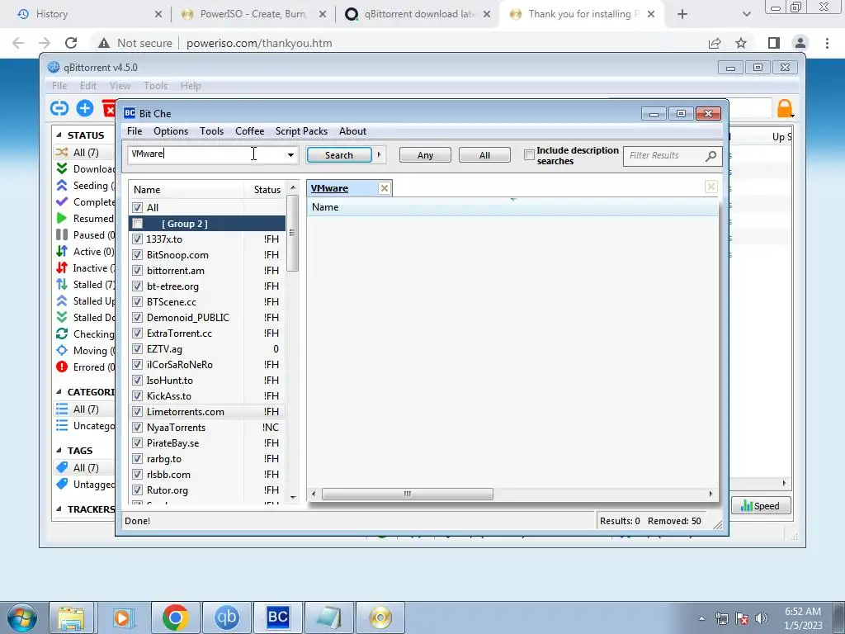Click the Search button

(x=339, y=155)
